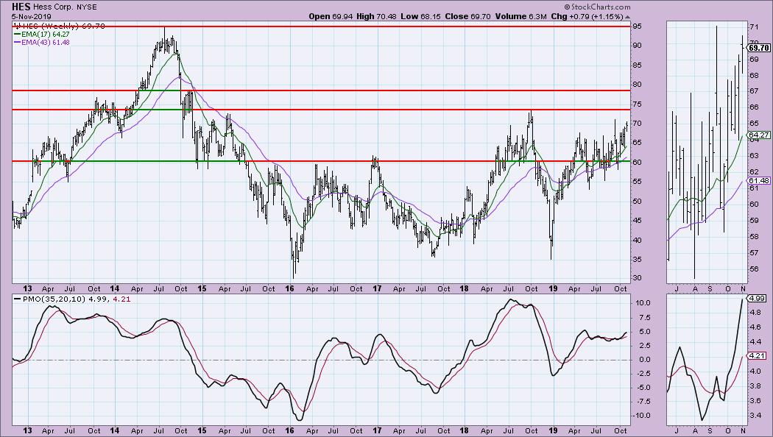
Task: Click the 'Chg +0.79 (+1.15%)' value
Action: click(x=587, y=16)
